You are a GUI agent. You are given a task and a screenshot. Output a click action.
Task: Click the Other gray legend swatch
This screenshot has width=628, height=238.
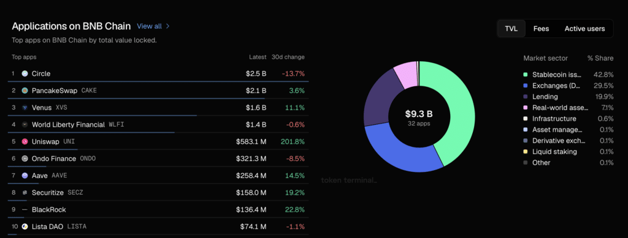526,163
